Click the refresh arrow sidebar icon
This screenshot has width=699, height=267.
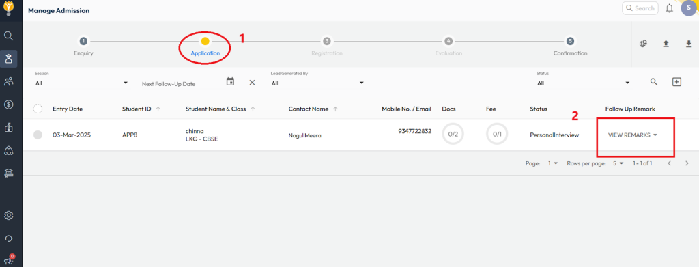8,238
